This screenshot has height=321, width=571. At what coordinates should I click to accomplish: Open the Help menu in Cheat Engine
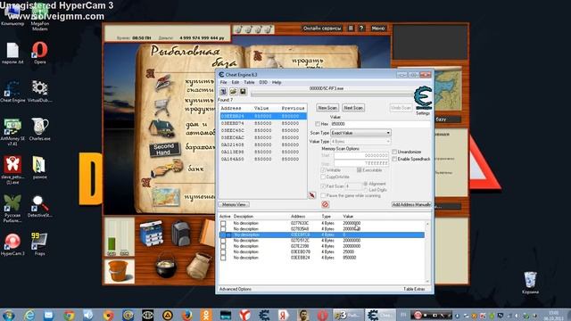[x=277, y=83]
